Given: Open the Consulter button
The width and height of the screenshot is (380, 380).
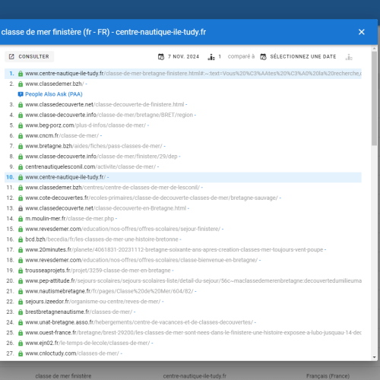Looking at the screenshot, I should tap(29, 56).
